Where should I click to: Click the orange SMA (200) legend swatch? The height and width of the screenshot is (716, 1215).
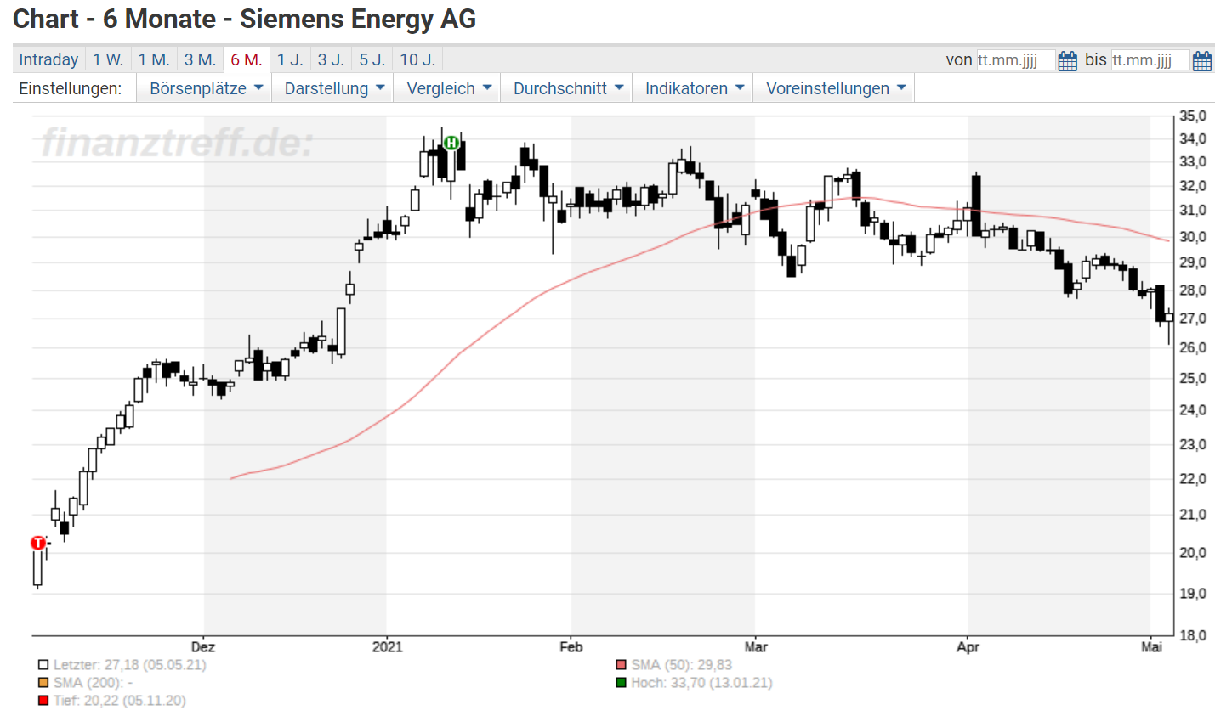[x=43, y=683]
